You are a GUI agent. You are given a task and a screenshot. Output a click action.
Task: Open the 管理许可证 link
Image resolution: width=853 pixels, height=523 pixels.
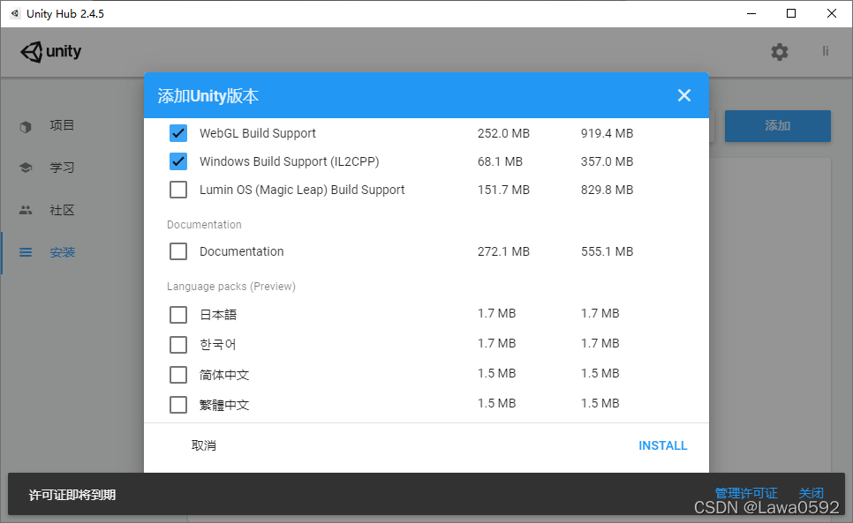pyautogui.click(x=746, y=493)
